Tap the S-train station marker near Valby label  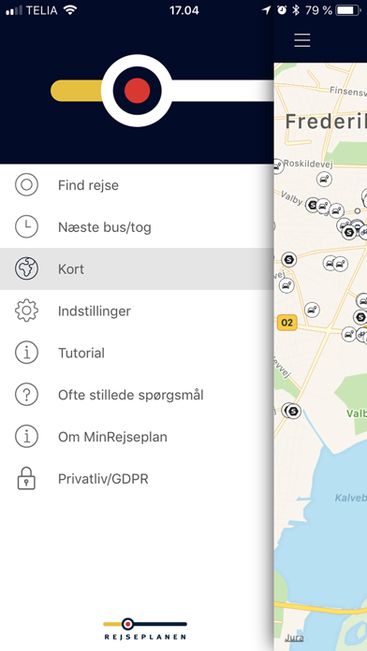click(x=313, y=204)
